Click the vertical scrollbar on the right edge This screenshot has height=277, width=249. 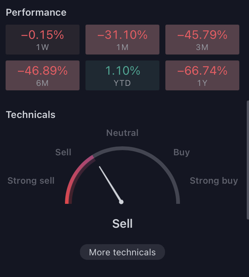[247, 160]
